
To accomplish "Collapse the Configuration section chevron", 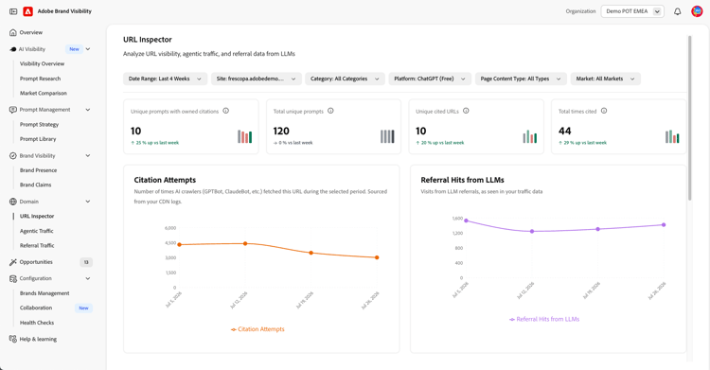I will (x=88, y=278).
